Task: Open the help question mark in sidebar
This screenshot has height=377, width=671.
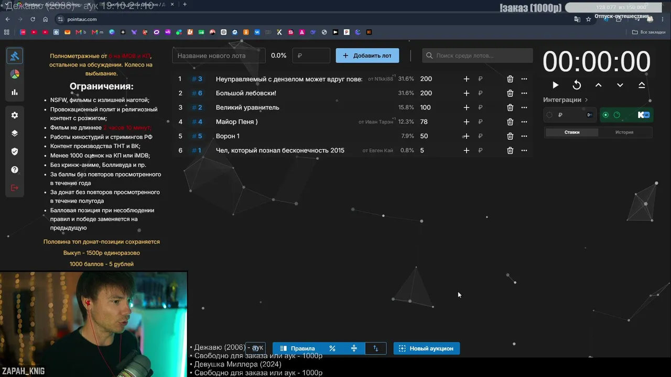Action: (x=15, y=170)
